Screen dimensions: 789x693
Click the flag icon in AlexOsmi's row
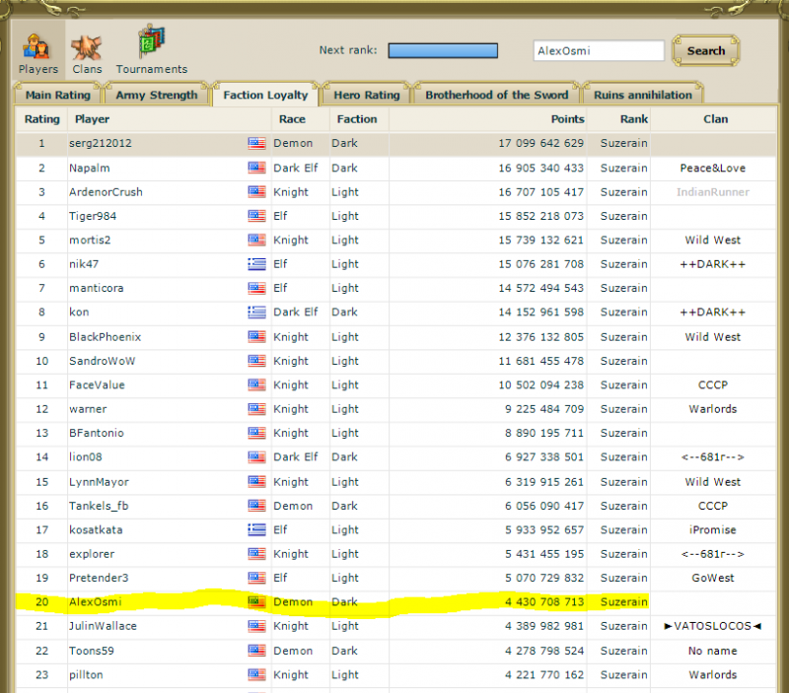256,602
